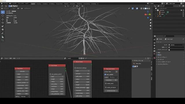The height and width of the screenshot is (104, 185).
Task: Select the Cursor tool
Action: [x=3, y=16]
